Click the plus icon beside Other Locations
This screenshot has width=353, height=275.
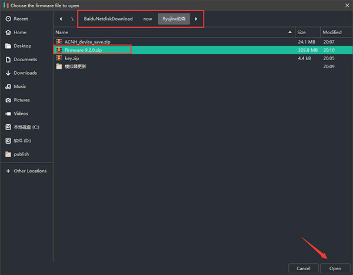tap(8, 171)
